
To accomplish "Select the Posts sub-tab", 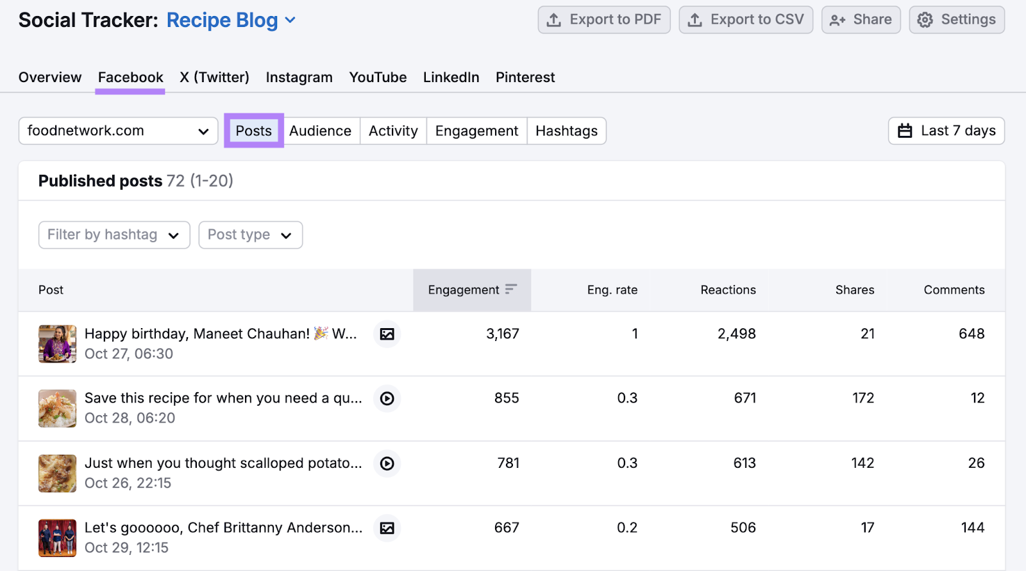I will (x=254, y=131).
